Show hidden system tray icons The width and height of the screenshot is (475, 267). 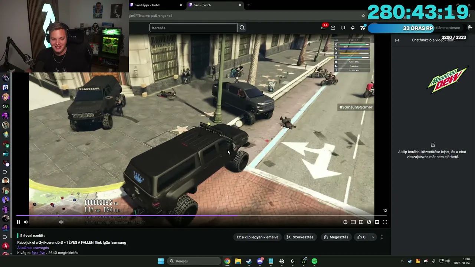[x=402, y=261]
